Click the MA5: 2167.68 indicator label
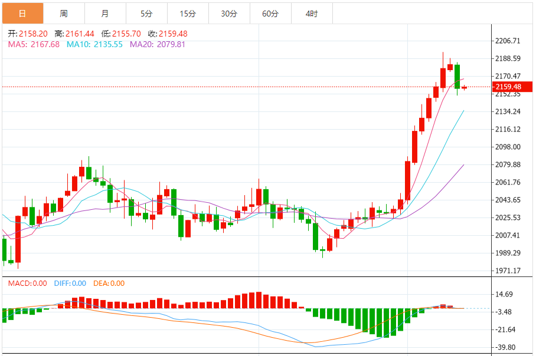This screenshot has height=356, width=536. click(x=34, y=44)
